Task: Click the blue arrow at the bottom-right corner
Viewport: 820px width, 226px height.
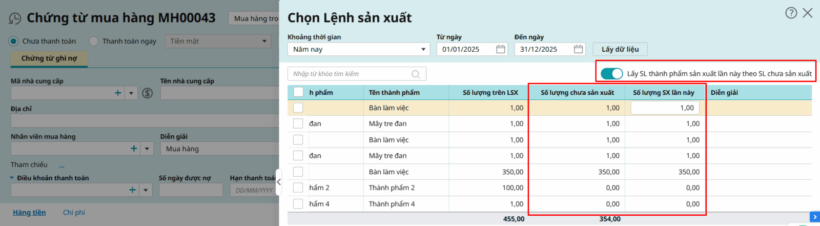Action: tap(814, 217)
